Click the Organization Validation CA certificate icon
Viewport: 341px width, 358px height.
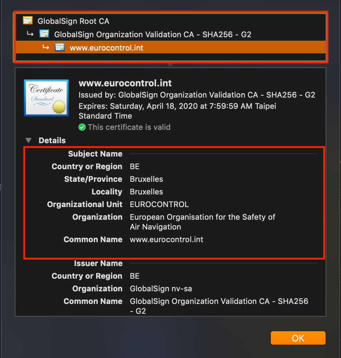pyautogui.click(x=44, y=34)
